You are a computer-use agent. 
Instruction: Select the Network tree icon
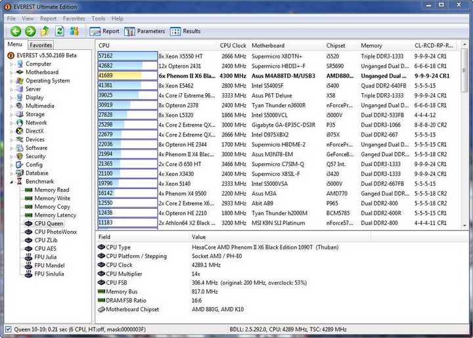point(20,123)
